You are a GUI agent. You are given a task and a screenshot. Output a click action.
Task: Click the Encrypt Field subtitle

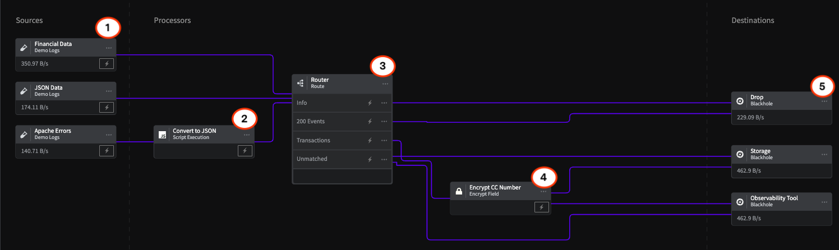click(484, 194)
